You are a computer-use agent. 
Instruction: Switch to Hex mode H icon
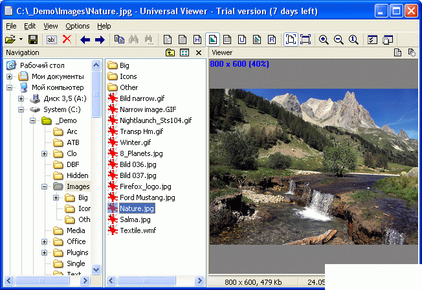(197, 40)
